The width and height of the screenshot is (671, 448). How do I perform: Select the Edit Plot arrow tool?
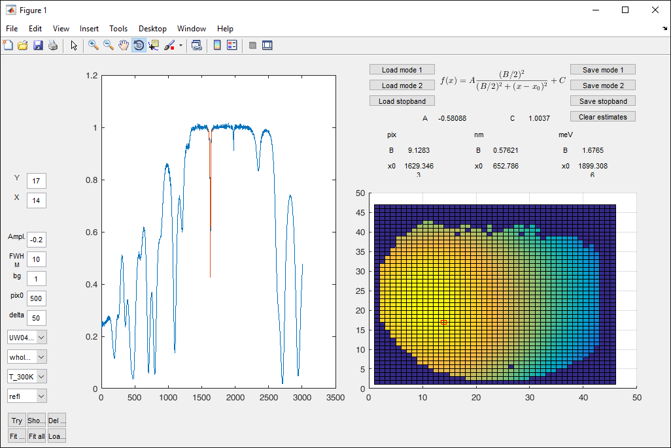[74, 45]
